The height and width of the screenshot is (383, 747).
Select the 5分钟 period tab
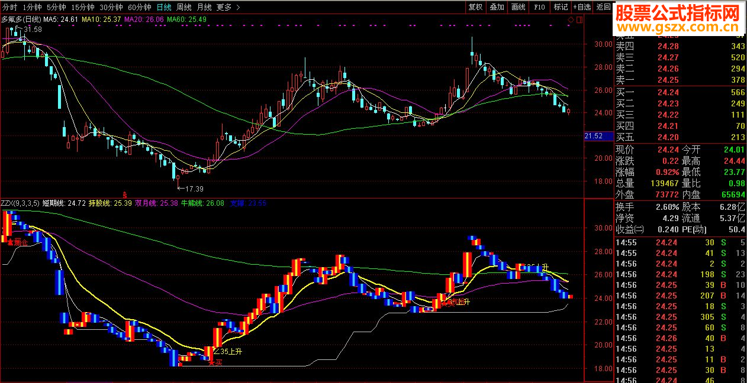coord(56,7)
